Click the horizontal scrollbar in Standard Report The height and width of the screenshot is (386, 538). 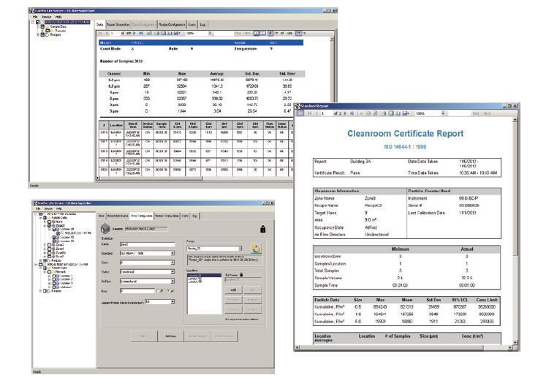coord(405,348)
